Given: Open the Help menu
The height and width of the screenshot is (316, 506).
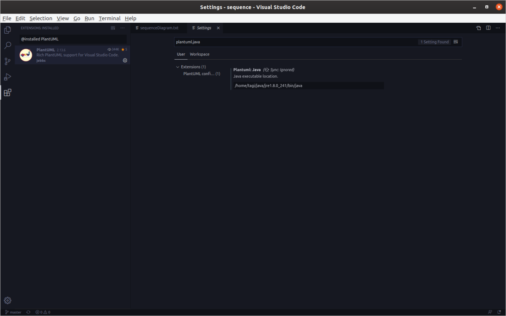Looking at the screenshot, I should point(131,19).
